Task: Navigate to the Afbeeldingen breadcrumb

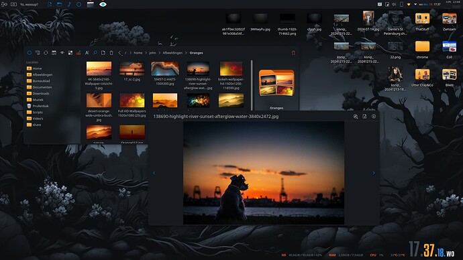Action: [x=172, y=53]
